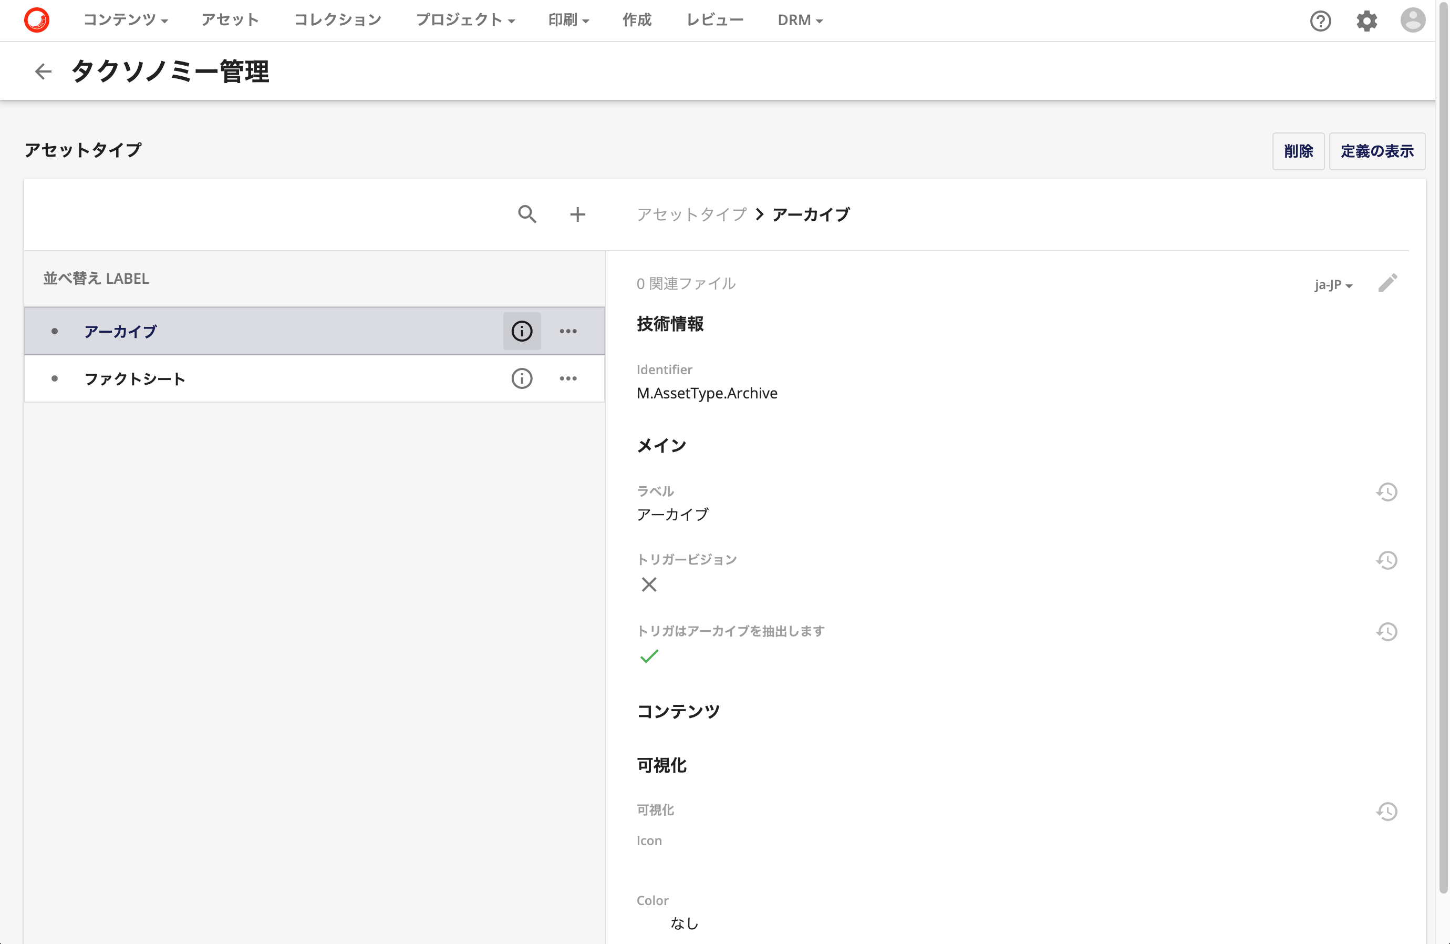Change the ja-JP language dropdown
1450x944 pixels.
1333,284
